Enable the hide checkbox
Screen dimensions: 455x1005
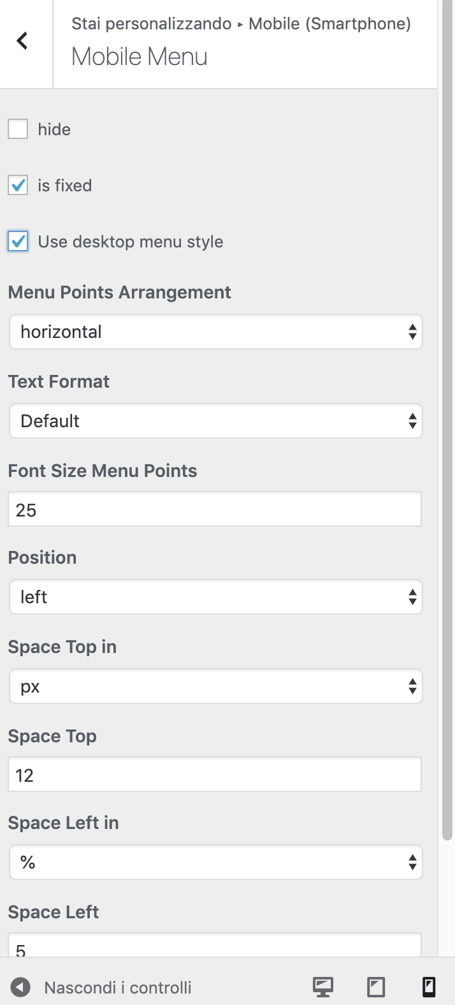point(18,129)
